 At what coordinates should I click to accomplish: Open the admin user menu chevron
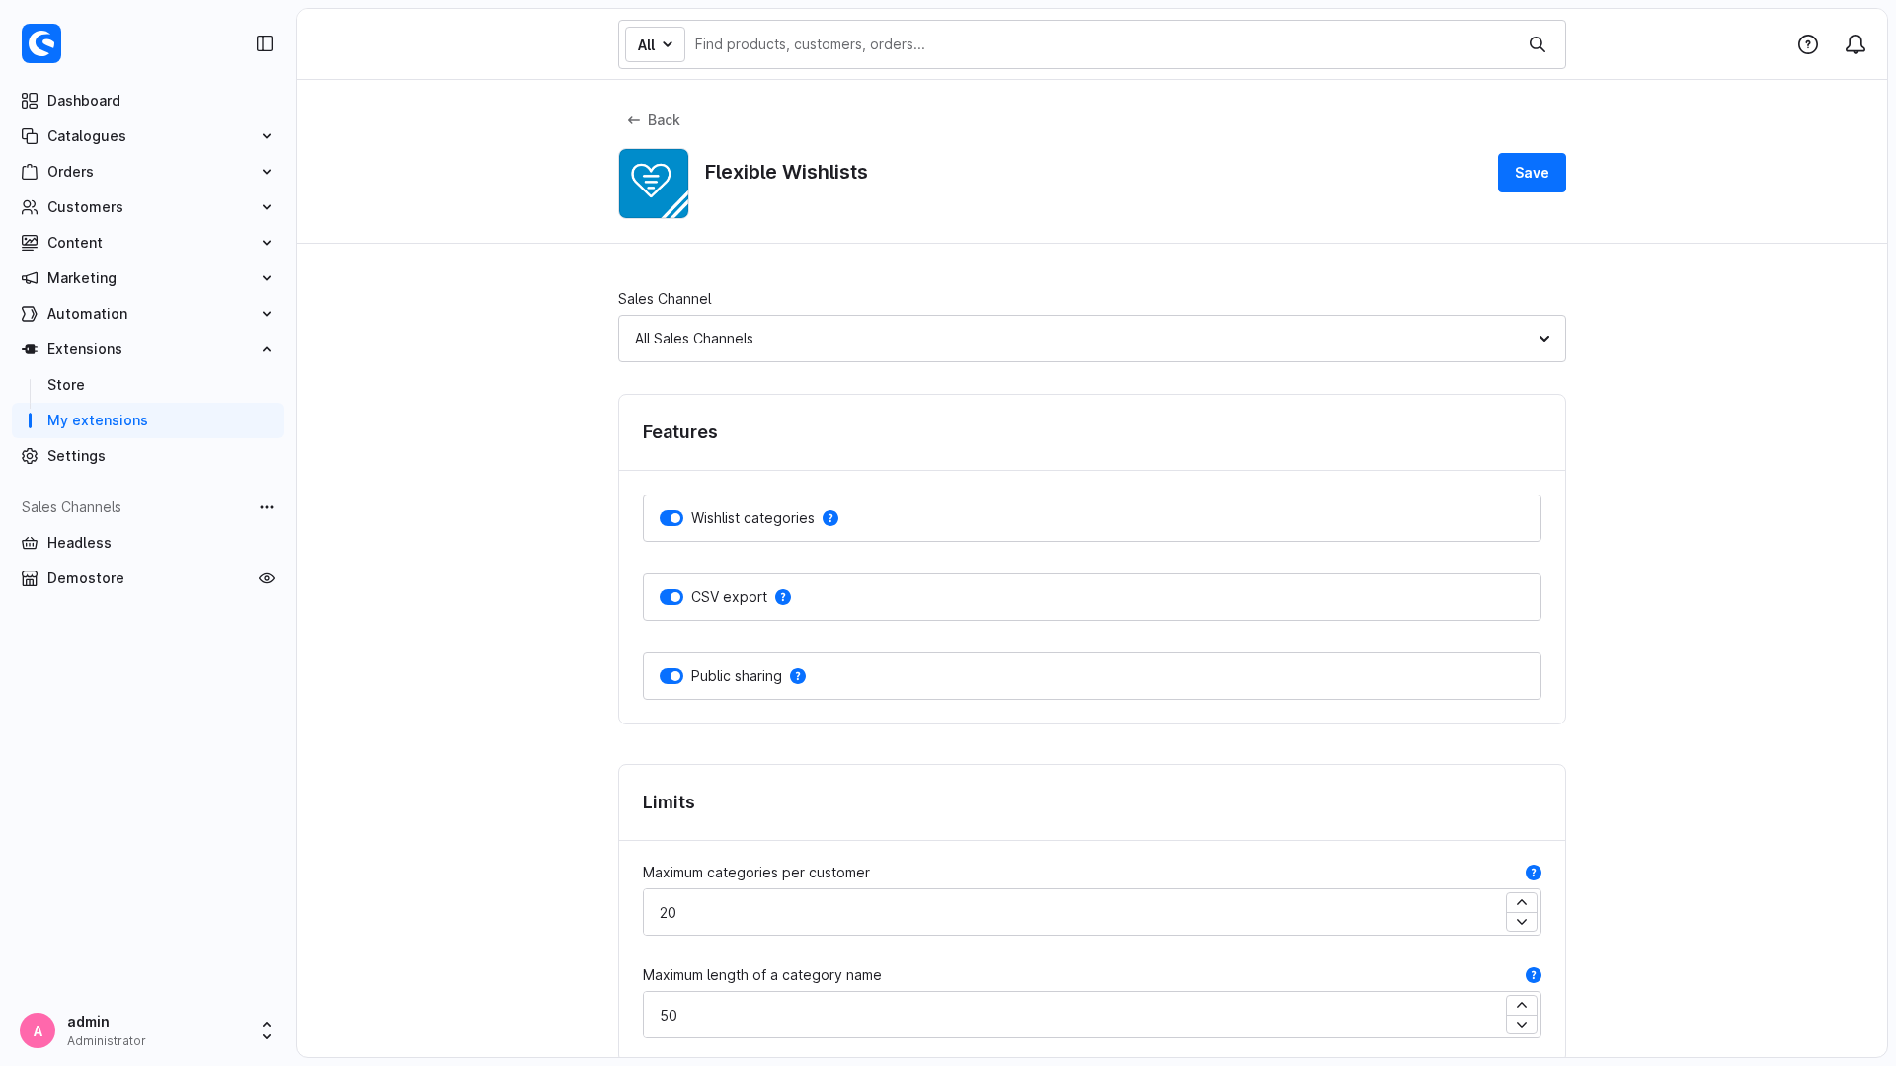267,1030
